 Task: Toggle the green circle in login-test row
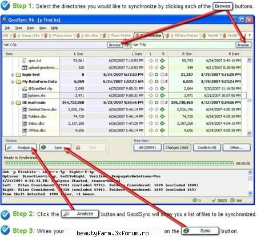(x=156, y=75)
